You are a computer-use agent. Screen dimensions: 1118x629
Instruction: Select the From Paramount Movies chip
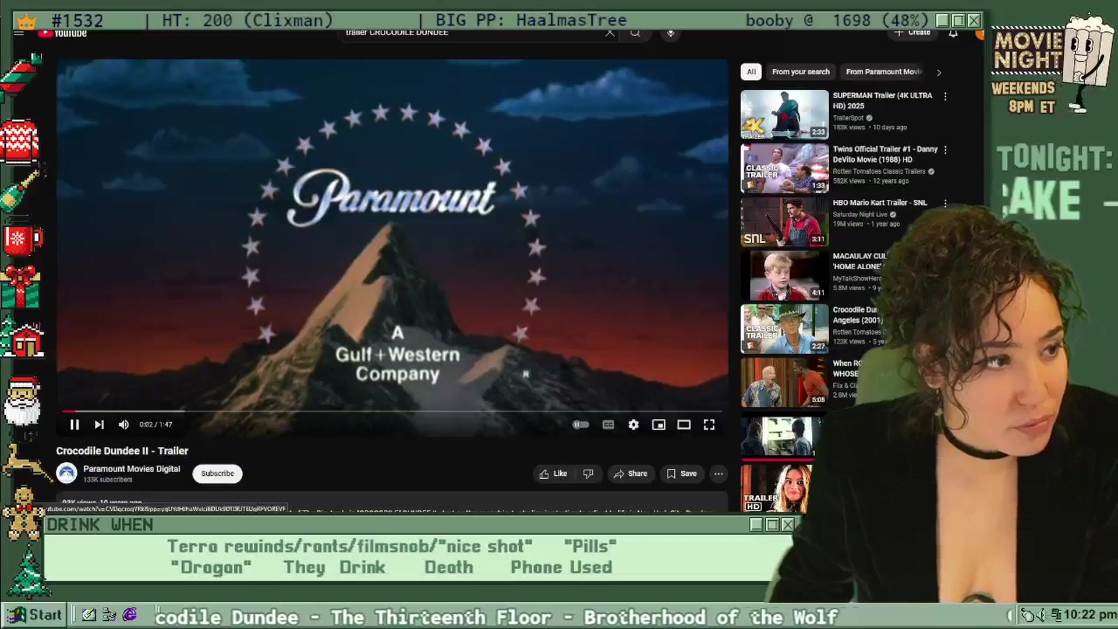click(x=884, y=72)
